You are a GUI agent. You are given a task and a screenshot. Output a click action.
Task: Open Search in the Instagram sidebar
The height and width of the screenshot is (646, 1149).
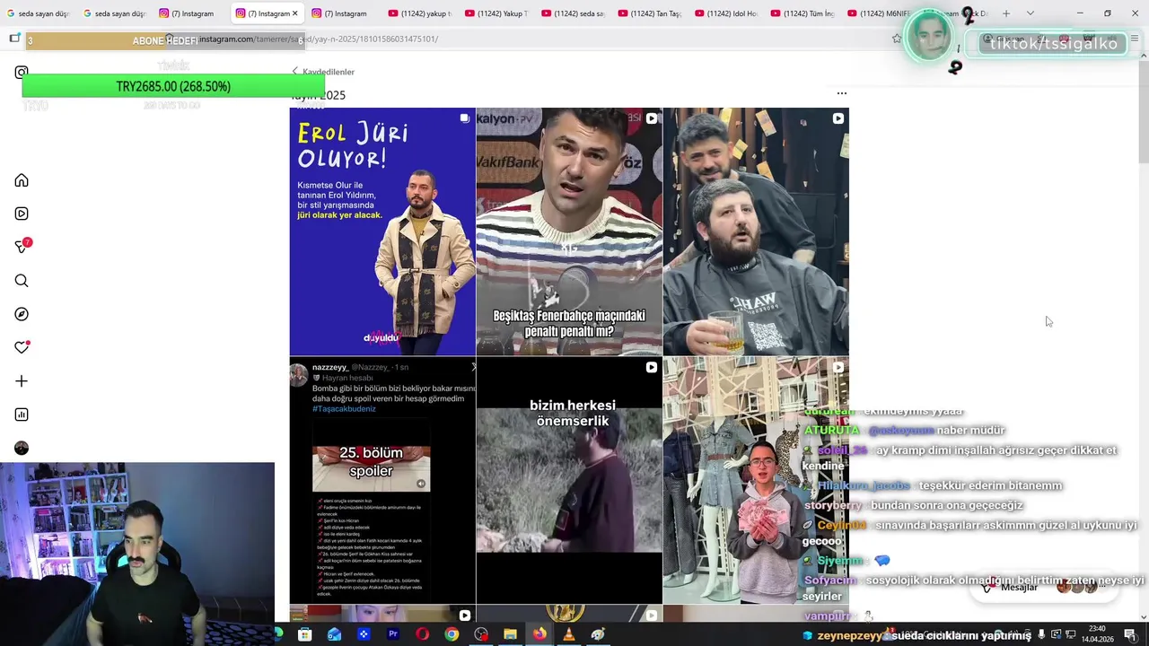coord(22,281)
